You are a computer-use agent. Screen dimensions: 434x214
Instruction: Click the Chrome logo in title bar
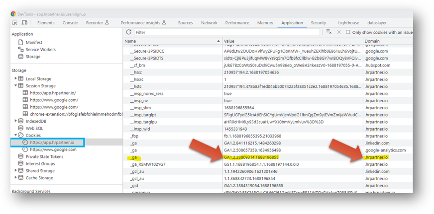[13, 14]
